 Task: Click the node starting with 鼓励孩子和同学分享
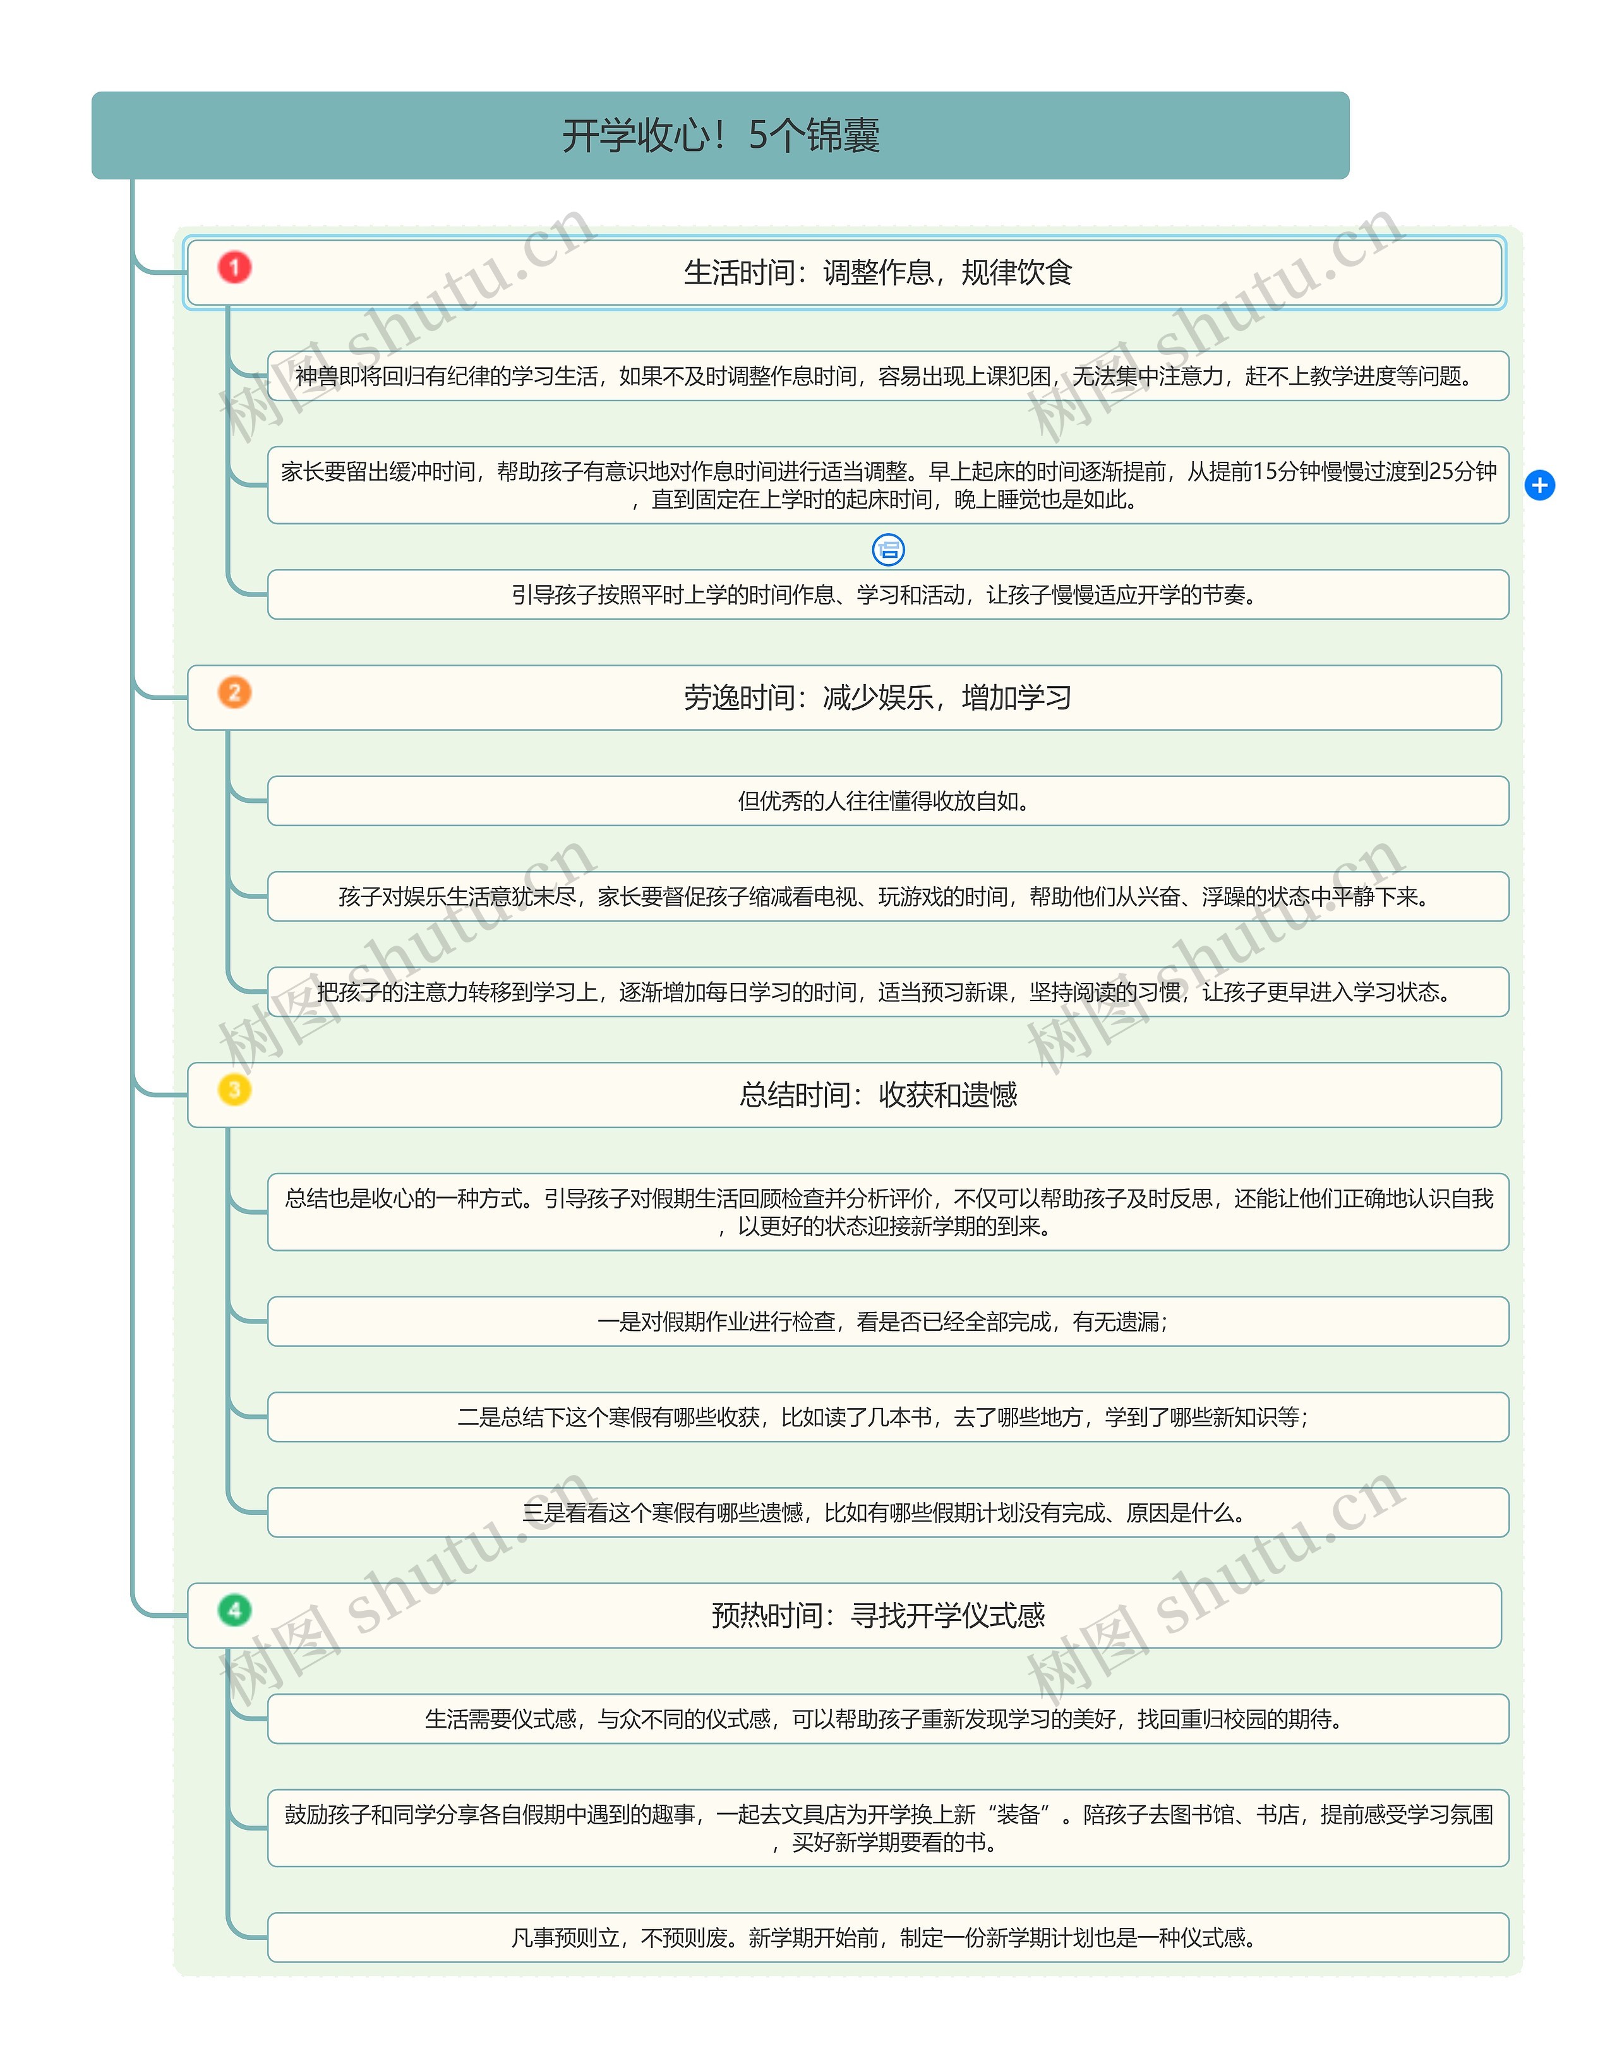(x=888, y=1828)
